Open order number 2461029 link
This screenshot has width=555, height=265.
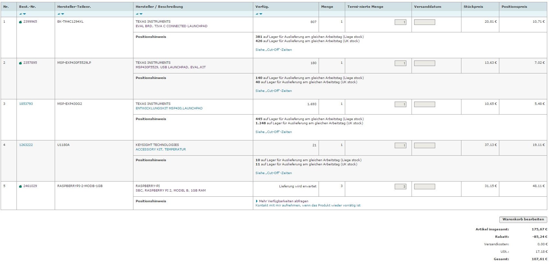(x=30, y=186)
